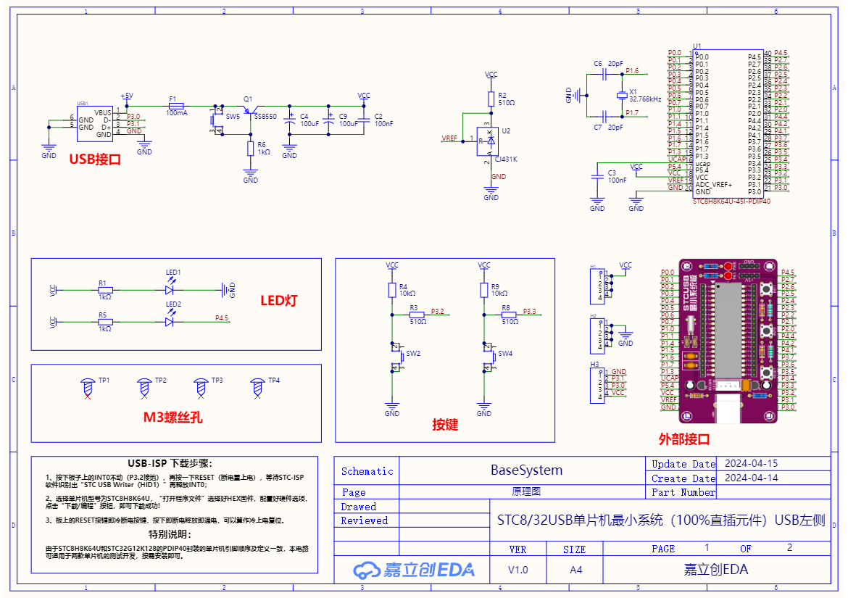This screenshot has height=598, width=848.
Task: Click capacitor C4 100uF symbol
Action: 290,120
